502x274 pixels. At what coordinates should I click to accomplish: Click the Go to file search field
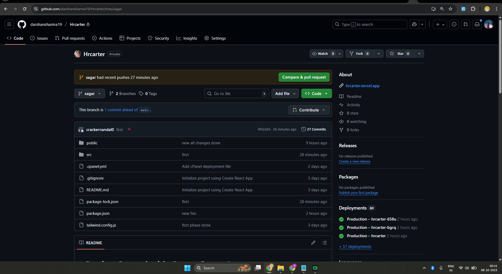tap(236, 94)
